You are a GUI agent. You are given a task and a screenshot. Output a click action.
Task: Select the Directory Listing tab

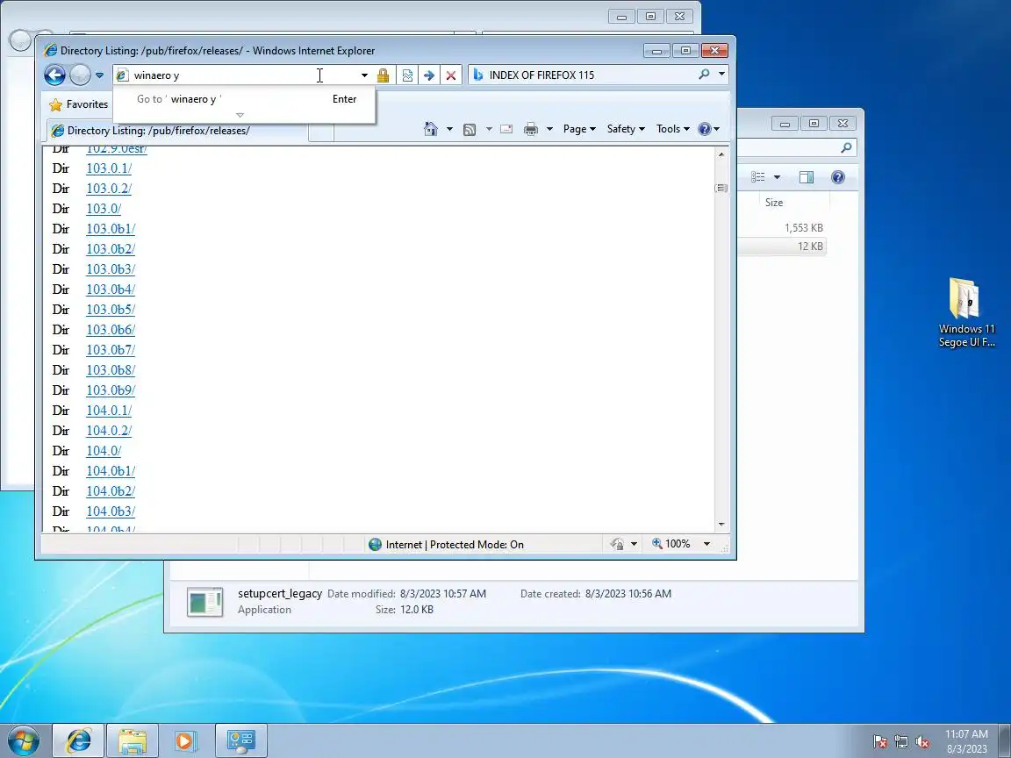(177, 131)
